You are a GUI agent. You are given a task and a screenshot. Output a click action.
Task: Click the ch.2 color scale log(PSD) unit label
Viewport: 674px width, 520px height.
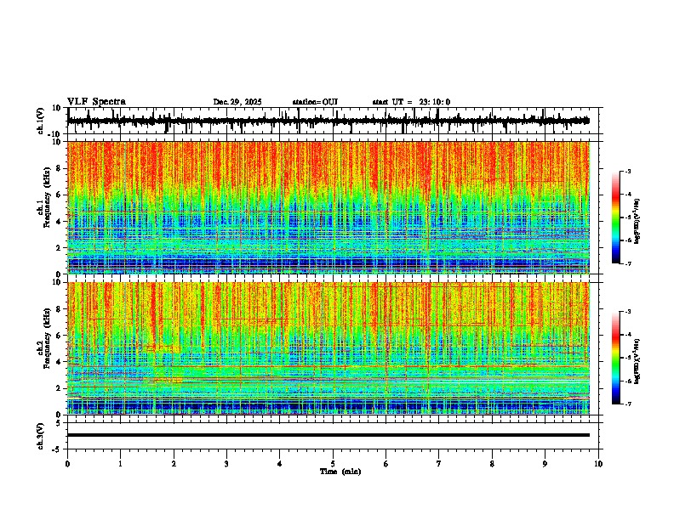637,362
